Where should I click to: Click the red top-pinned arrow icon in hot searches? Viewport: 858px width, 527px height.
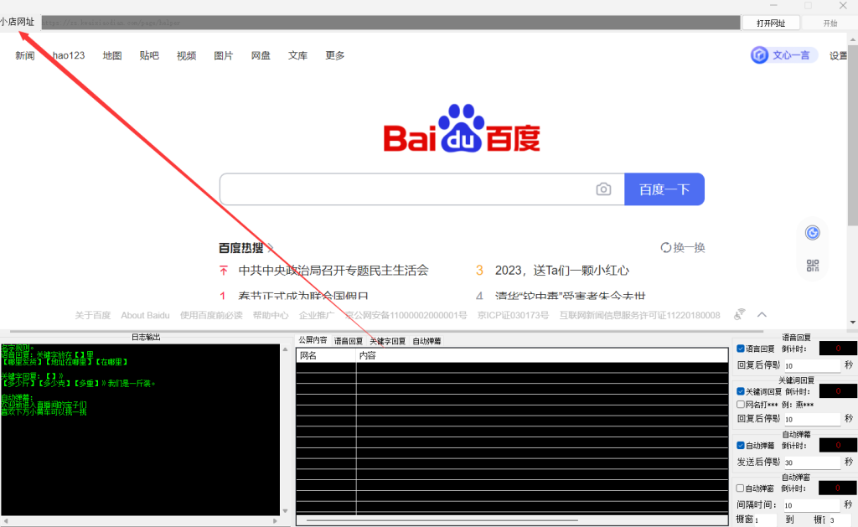point(224,271)
